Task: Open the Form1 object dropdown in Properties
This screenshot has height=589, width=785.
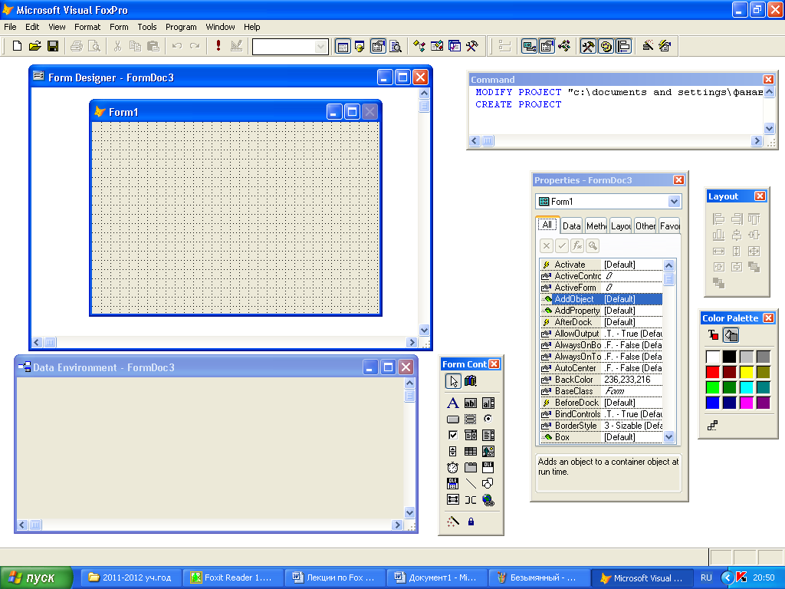Action: pos(674,202)
